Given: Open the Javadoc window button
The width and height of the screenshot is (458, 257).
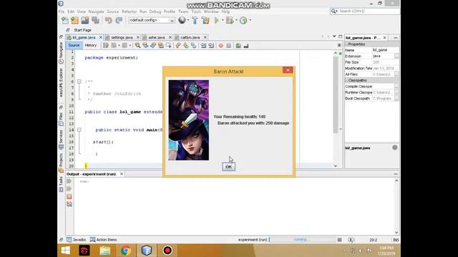Looking at the screenshot, I should point(77,240).
